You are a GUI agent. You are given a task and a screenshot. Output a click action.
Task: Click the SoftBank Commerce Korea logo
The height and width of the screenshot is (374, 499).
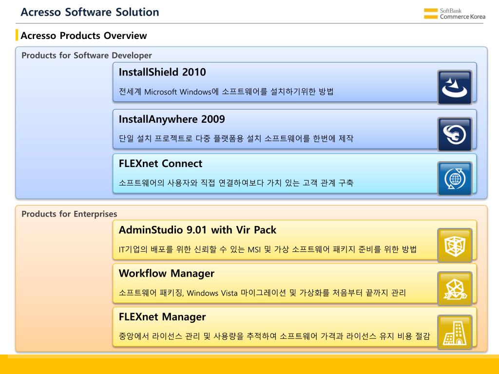pyautogui.click(x=455, y=14)
